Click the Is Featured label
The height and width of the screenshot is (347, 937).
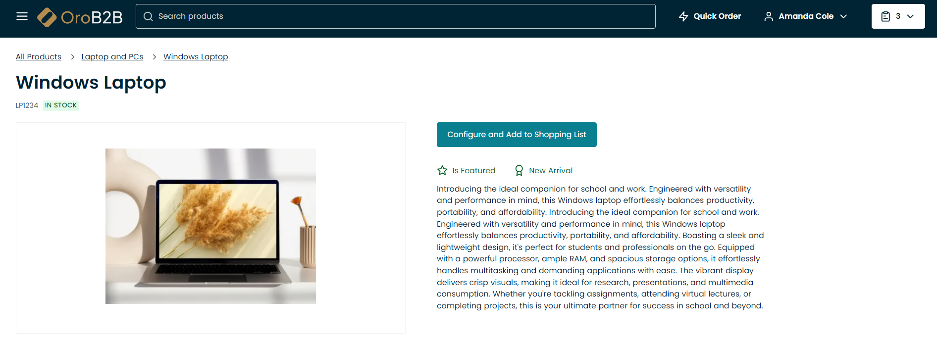(x=473, y=170)
